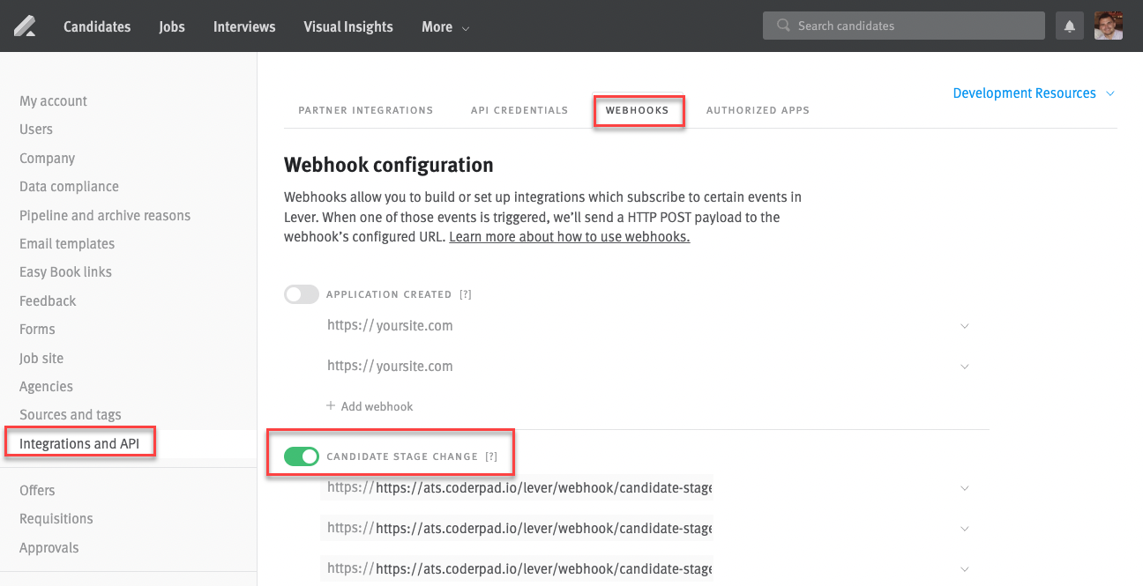1143x586 pixels.
Task: Open the Partner Integrations tab
Action: (365, 111)
